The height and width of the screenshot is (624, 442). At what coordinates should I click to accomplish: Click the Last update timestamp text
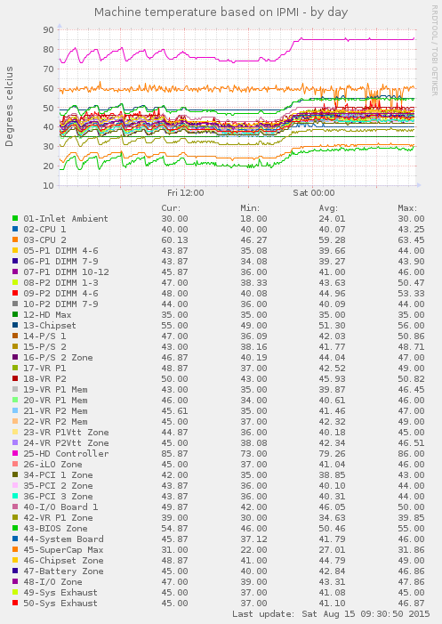click(x=331, y=614)
